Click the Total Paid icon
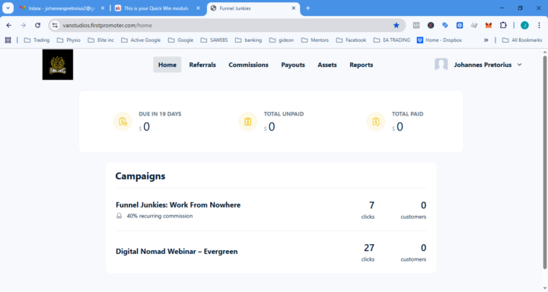 [376, 122]
